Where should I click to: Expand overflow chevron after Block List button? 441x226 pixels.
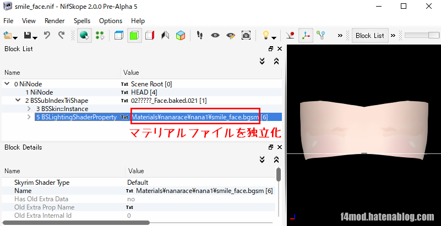393,35
